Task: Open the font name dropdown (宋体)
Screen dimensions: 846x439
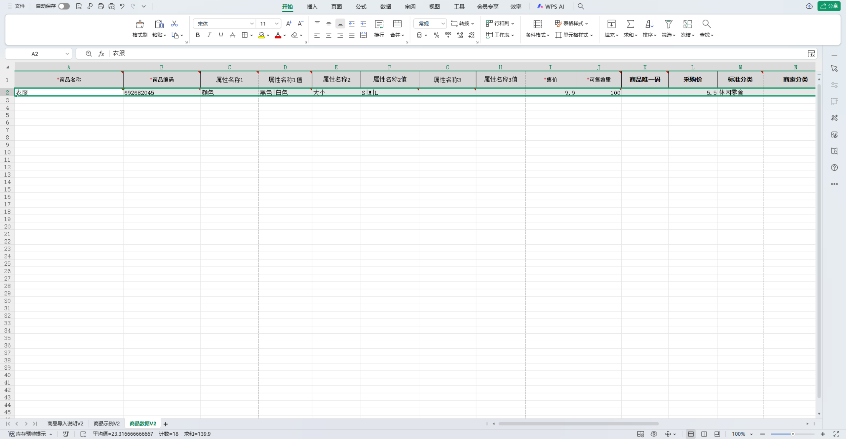Action: coord(251,24)
